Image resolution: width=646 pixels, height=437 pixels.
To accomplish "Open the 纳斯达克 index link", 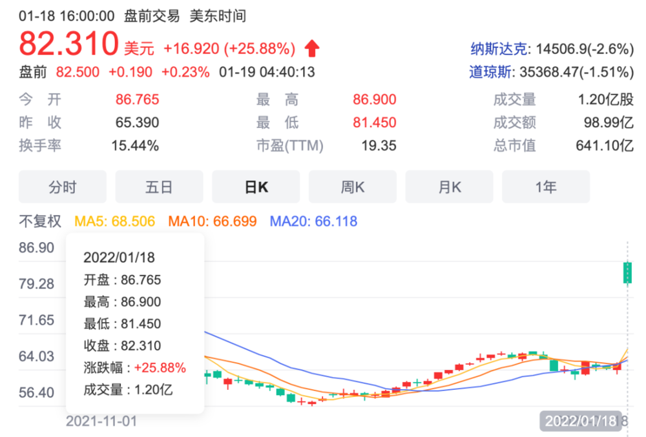I will [499, 49].
